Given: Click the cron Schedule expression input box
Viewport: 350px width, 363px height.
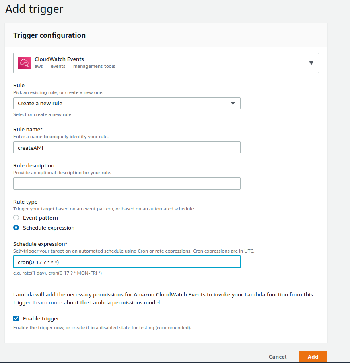Looking at the screenshot, I should [x=127, y=262].
